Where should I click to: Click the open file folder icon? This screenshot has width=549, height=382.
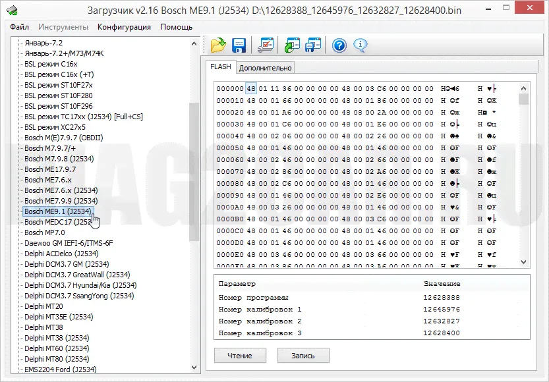[x=218, y=45]
